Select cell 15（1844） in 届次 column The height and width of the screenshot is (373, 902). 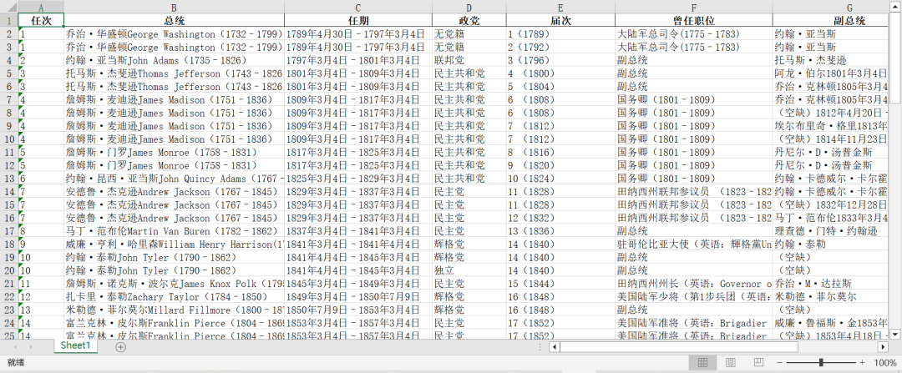click(x=560, y=284)
